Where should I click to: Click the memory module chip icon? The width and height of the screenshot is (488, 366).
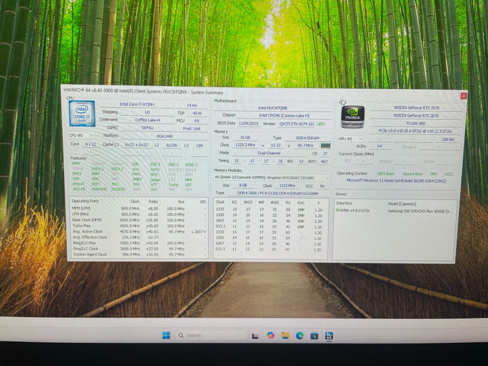click(x=325, y=145)
